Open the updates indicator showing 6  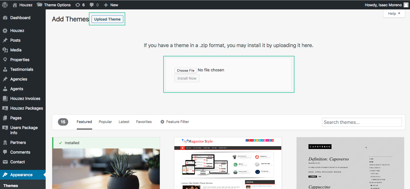pyautogui.click(x=80, y=5)
